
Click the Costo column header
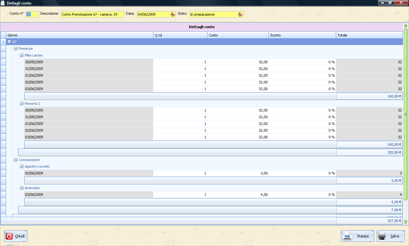pos(238,35)
